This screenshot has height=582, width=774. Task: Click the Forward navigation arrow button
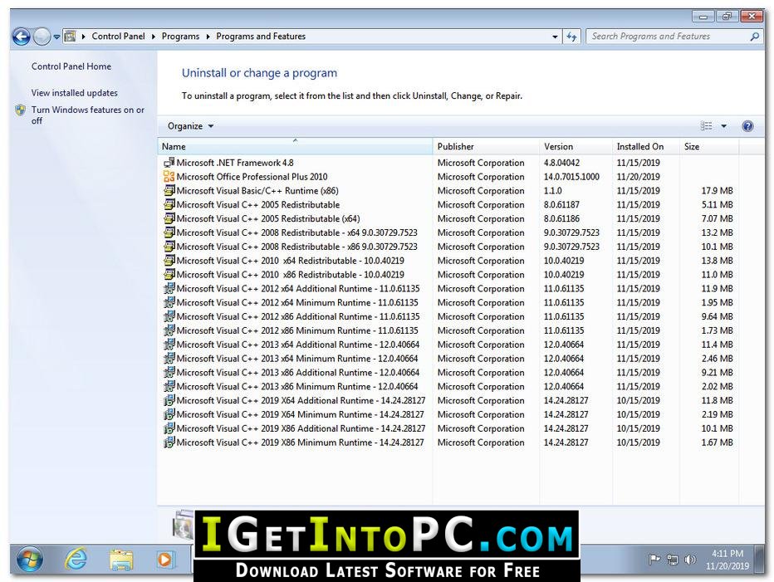coord(42,37)
